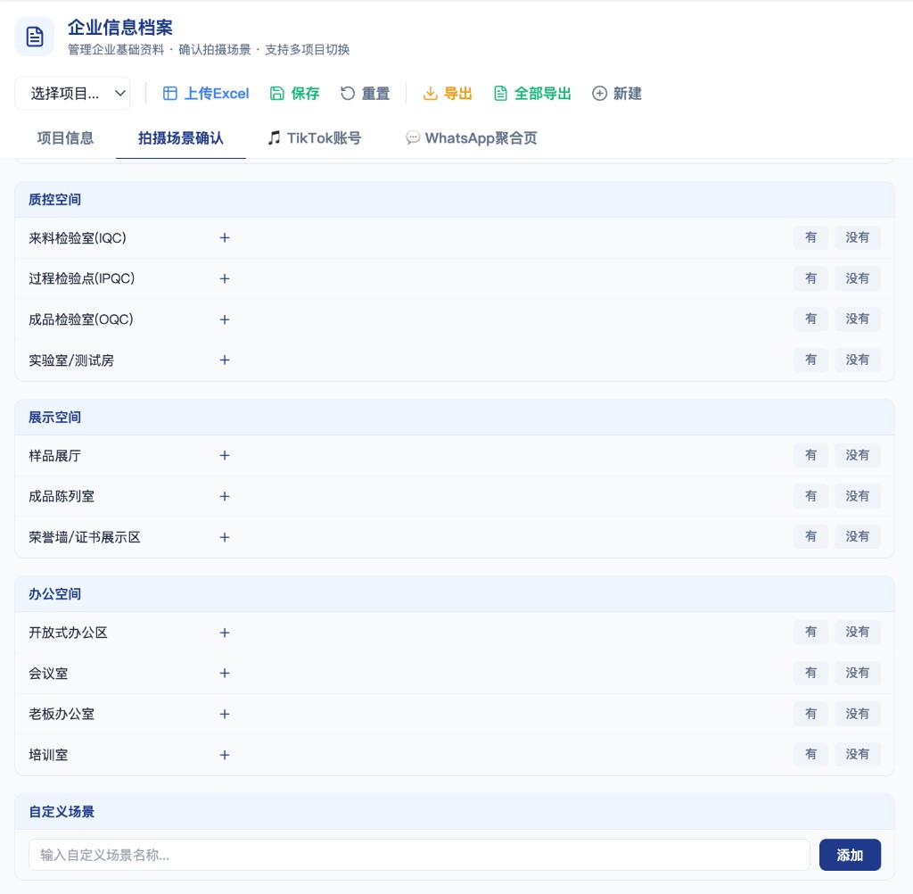
Task: Mark 会议室 as 没有
Action: point(857,673)
